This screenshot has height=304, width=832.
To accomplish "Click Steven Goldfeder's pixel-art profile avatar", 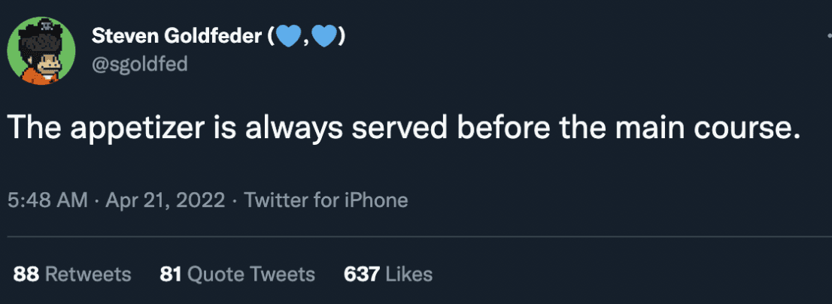I will point(41,51).
